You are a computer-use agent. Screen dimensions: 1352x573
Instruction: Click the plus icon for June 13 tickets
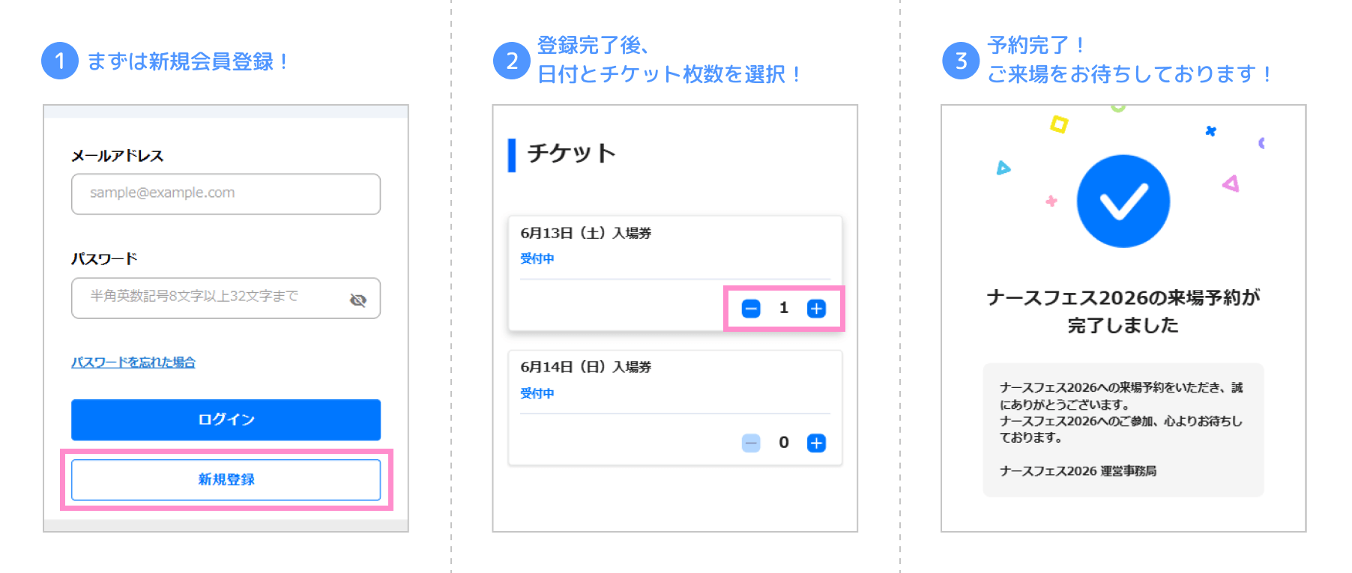(x=816, y=308)
